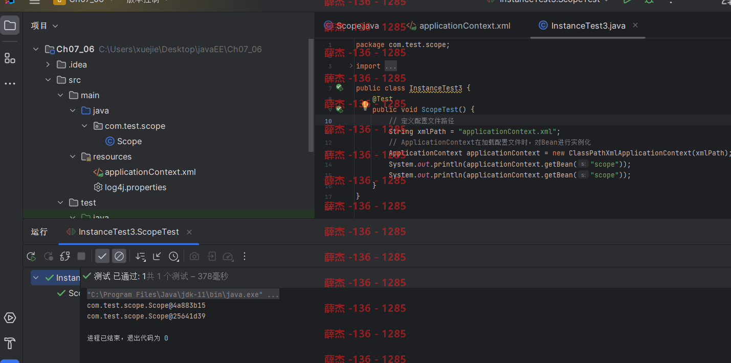Click the package com.test.scope code line
This screenshot has width=731, height=363.
(403, 45)
